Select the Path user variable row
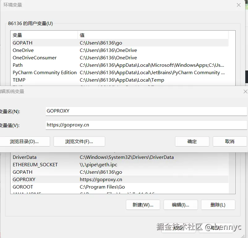This screenshot has width=248, height=238. click(x=120, y=65)
